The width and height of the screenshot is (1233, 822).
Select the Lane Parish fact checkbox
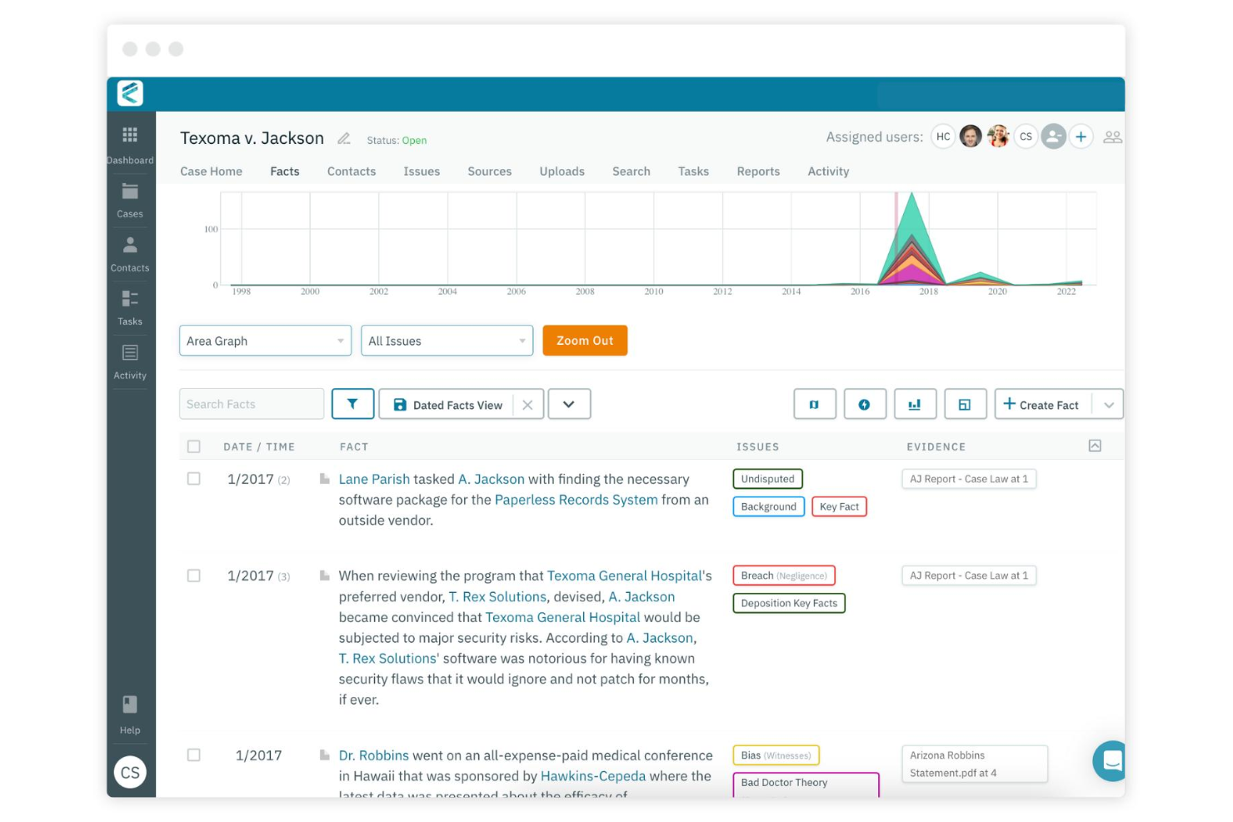(x=194, y=479)
